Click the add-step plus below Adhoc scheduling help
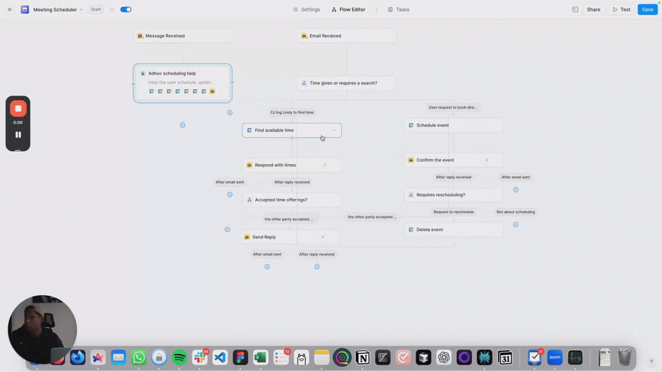The width and height of the screenshot is (662, 372). [x=182, y=125]
